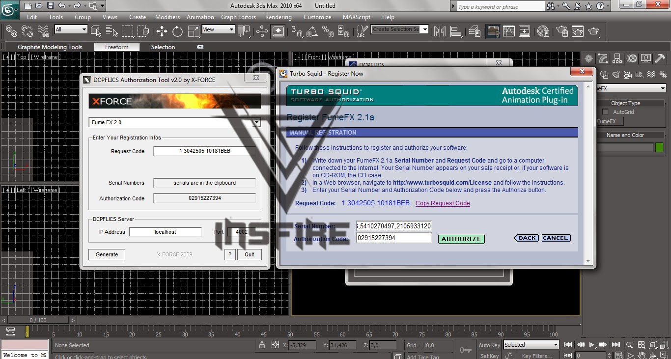Viewport: 671px width, 359px height.
Task: Select the Bind to Space Warp tool
Action: tap(43, 31)
